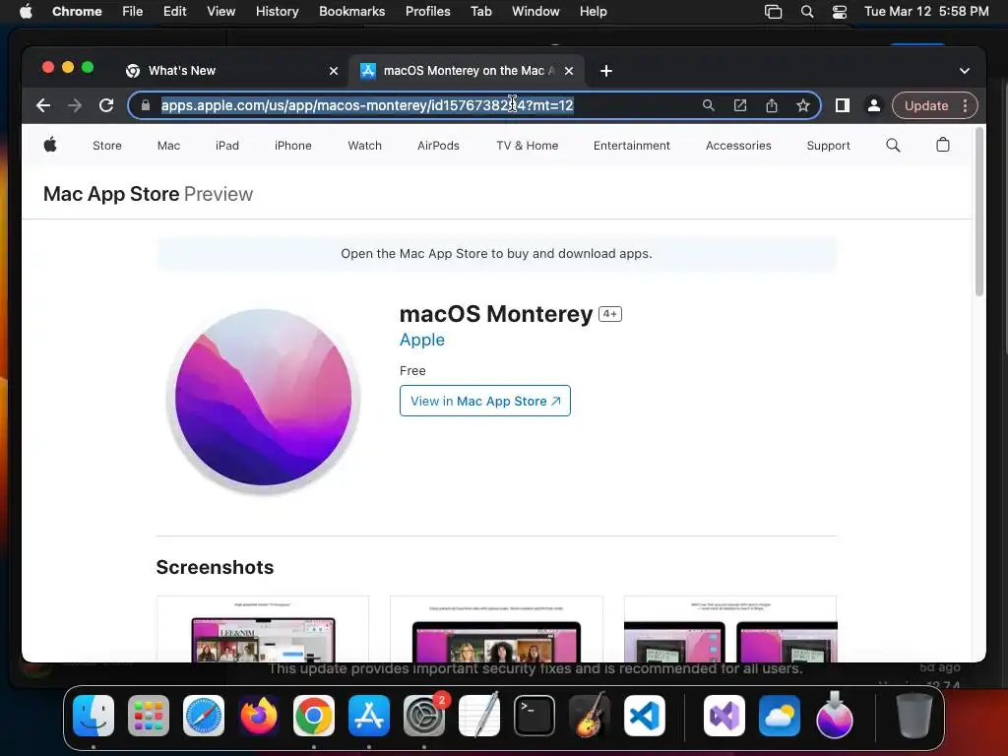Select the macOS Monterey tab
The height and width of the screenshot is (756, 1008).
pyautogui.click(x=466, y=71)
